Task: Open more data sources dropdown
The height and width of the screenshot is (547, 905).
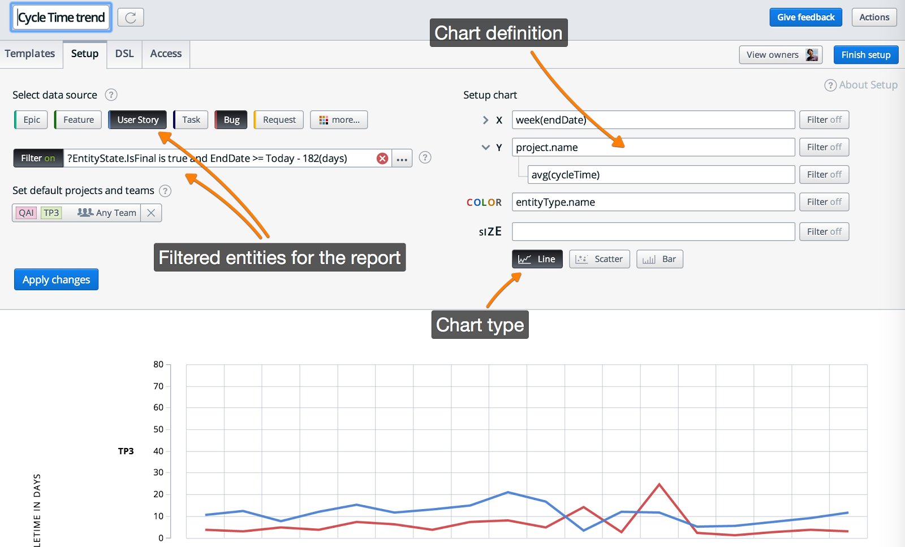Action: pyautogui.click(x=339, y=120)
